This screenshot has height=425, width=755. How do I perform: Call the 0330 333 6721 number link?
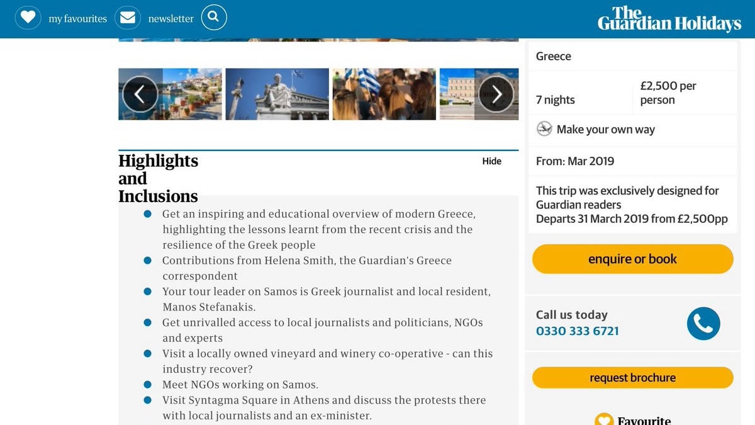coord(577,331)
